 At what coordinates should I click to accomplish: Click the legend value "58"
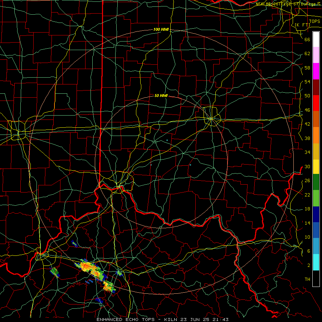click(x=307, y=68)
